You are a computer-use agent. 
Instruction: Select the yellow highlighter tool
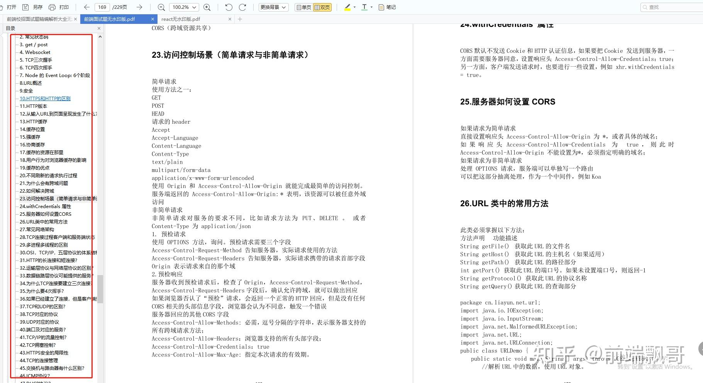(x=347, y=7)
